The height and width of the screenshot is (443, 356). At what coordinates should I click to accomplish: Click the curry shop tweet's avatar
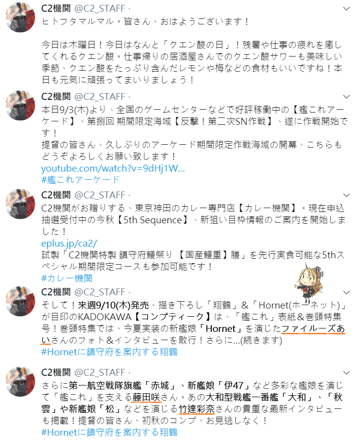point(20,204)
